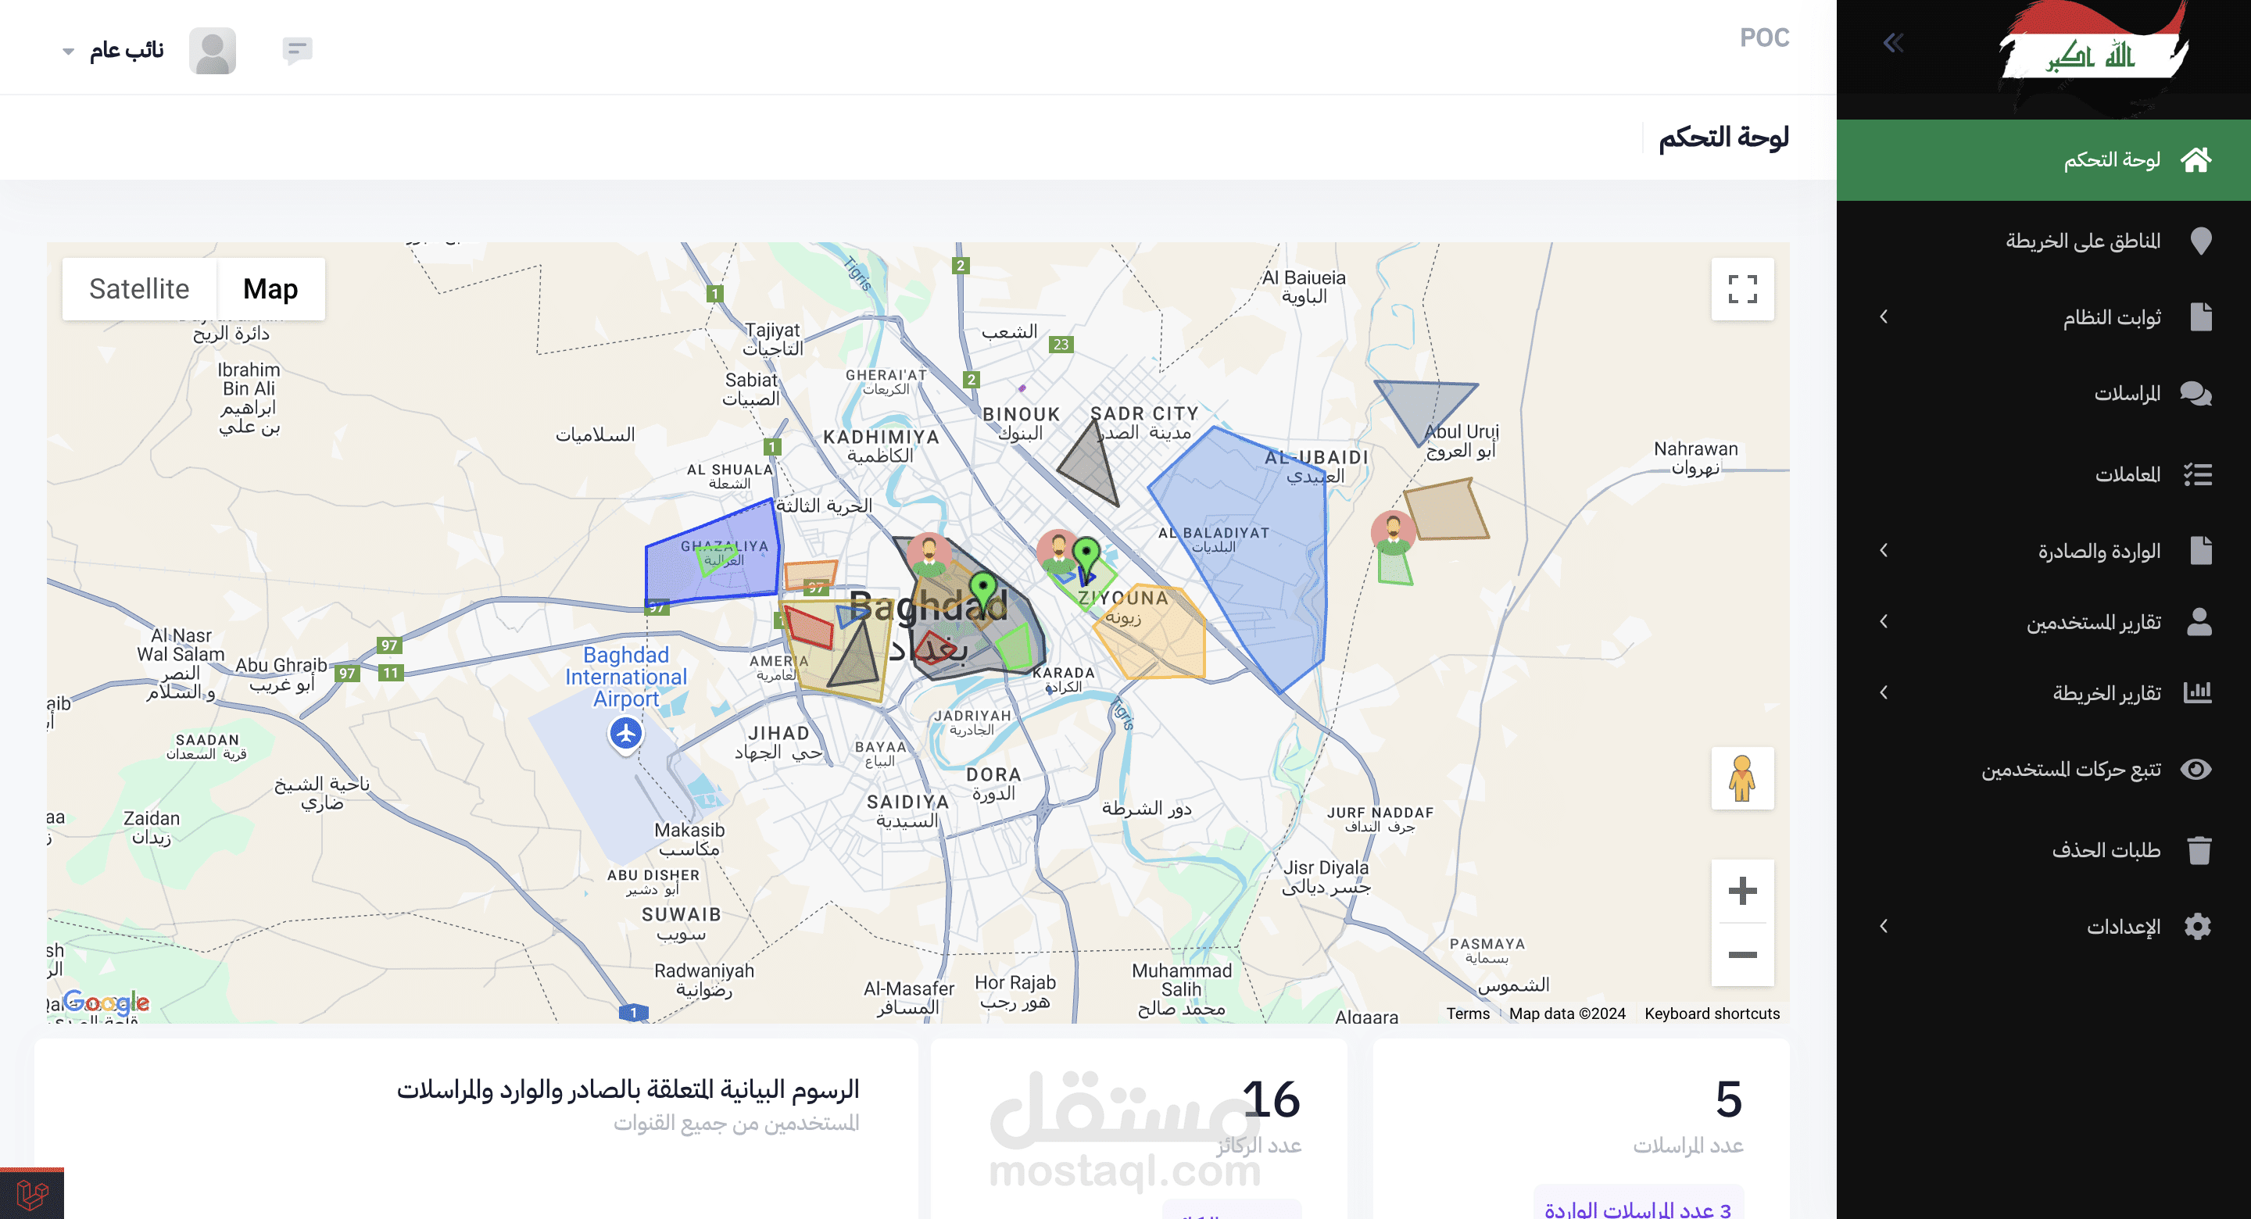Open تقارير المستخدمين menu item

[2093, 622]
